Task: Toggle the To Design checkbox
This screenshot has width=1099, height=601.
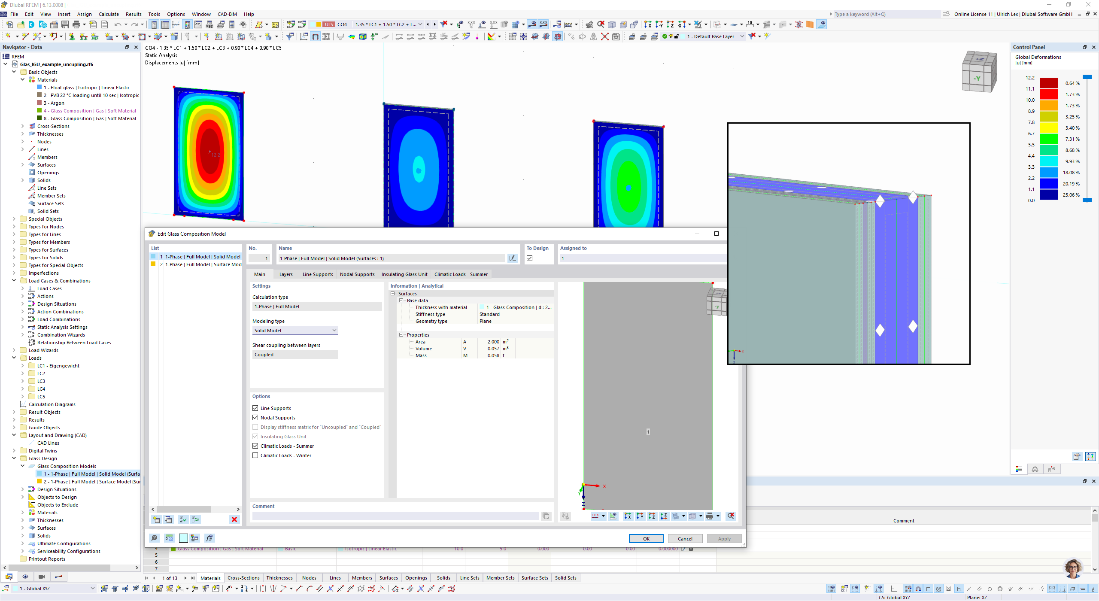Action: (x=530, y=258)
